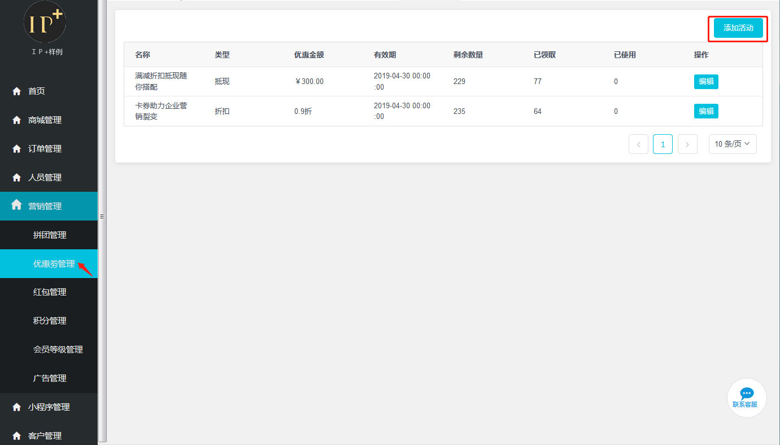Screen dimensions: 780x445
Task: Click the house icon next to 订单管理
Action: [x=16, y=149]
